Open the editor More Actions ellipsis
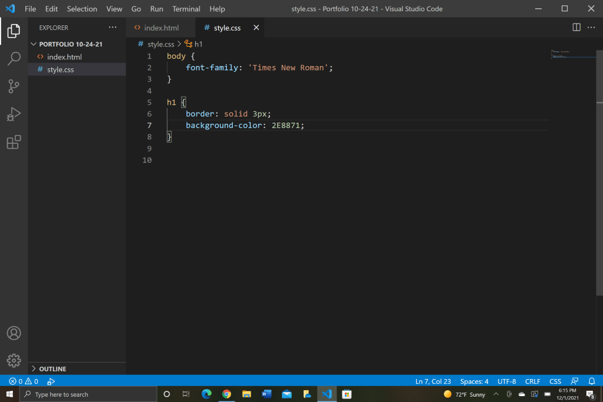 (x=591, y=28)
